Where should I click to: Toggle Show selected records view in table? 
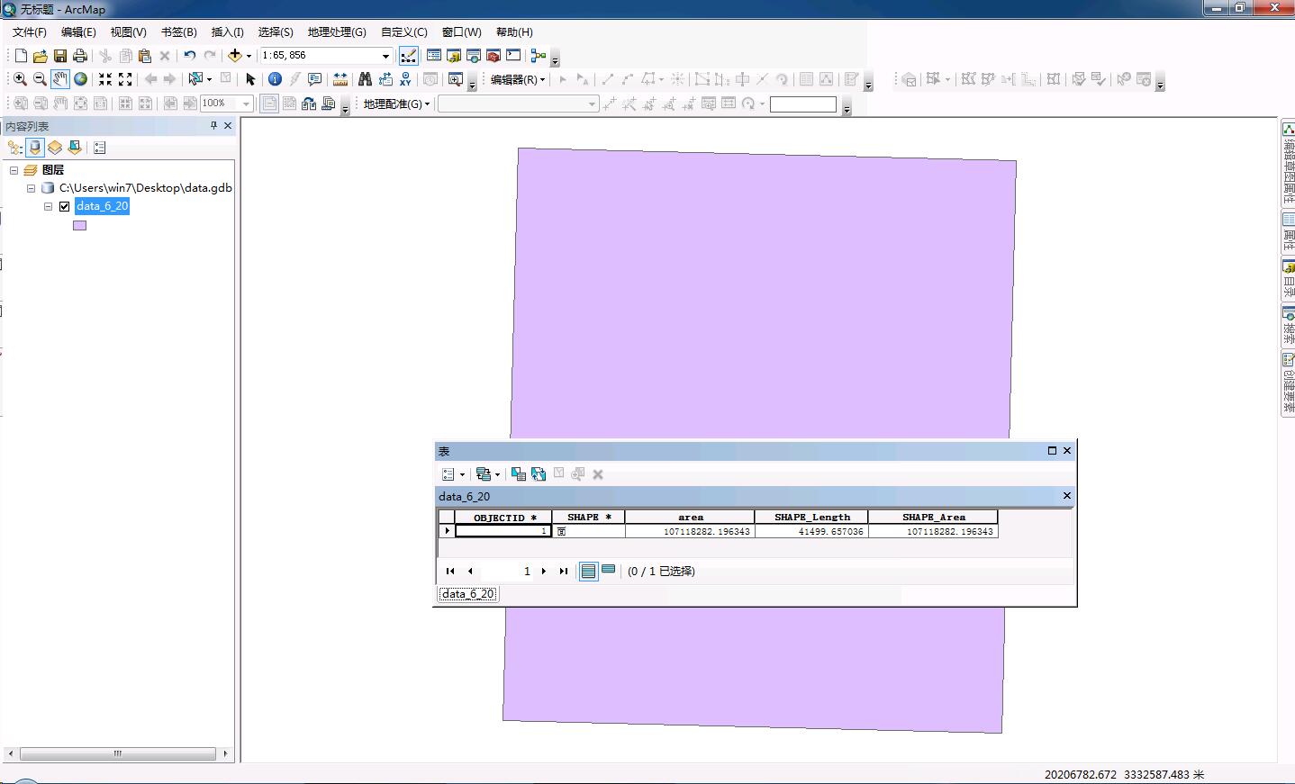(609, 571)
